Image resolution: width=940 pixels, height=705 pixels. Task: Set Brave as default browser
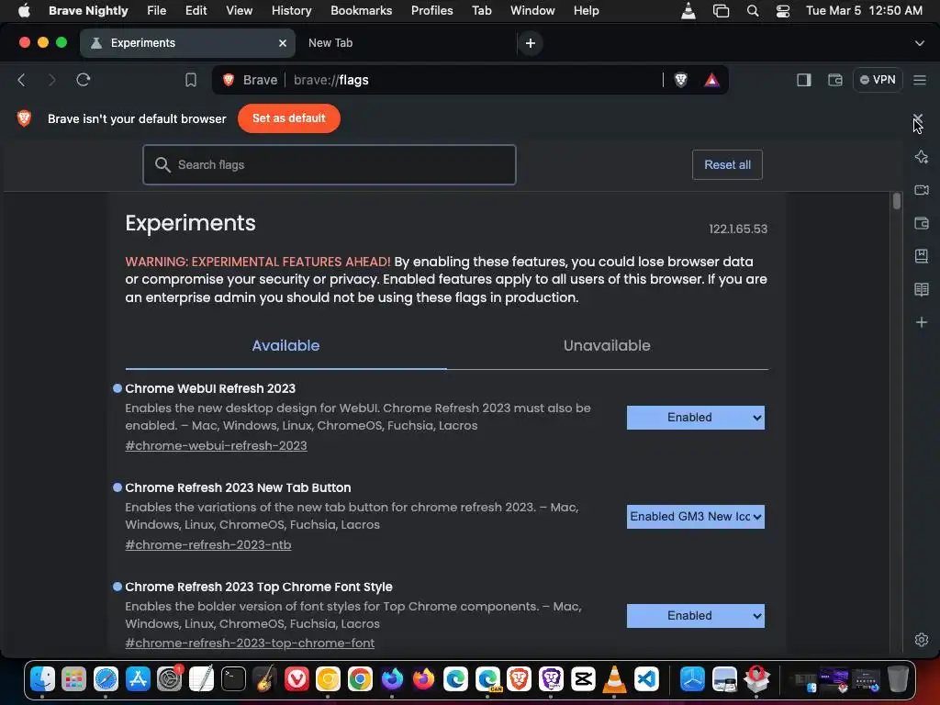pos(289,118)
